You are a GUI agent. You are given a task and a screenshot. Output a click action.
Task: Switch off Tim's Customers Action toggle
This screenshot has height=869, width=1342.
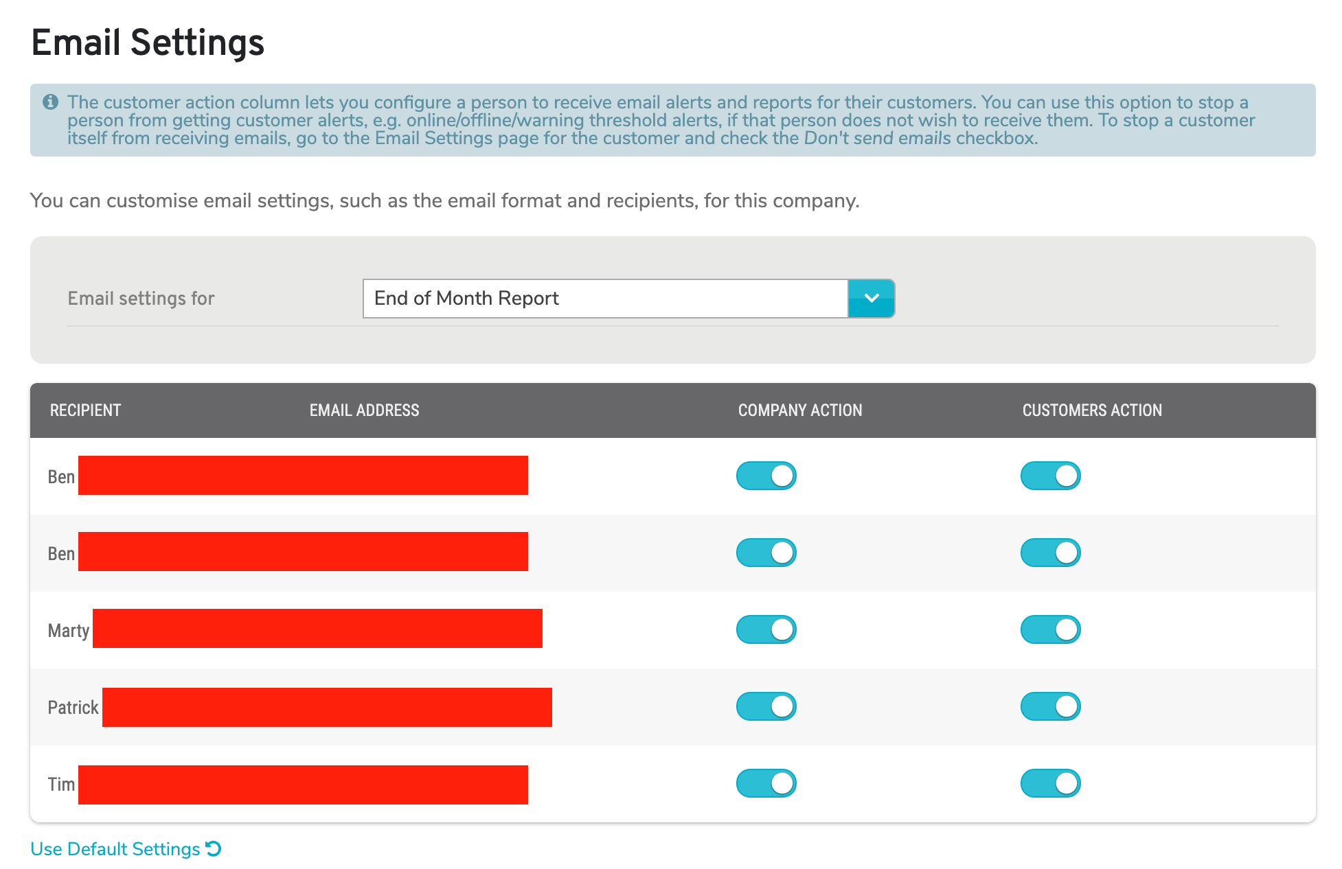click(x=1050, y=783)
